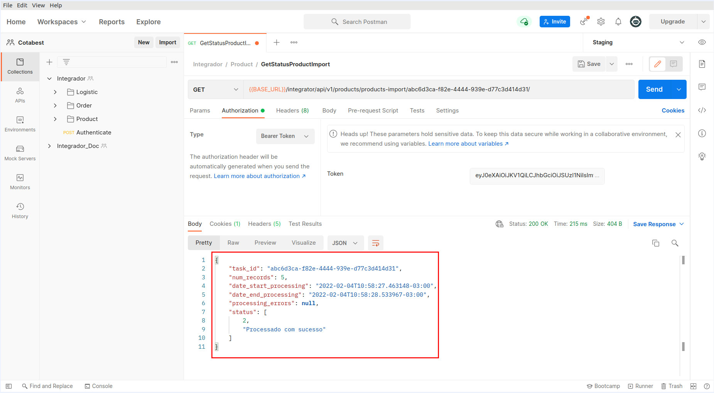Open the Bearer Token type dropdown
This screenshot has height=393, width=714.
285,136
